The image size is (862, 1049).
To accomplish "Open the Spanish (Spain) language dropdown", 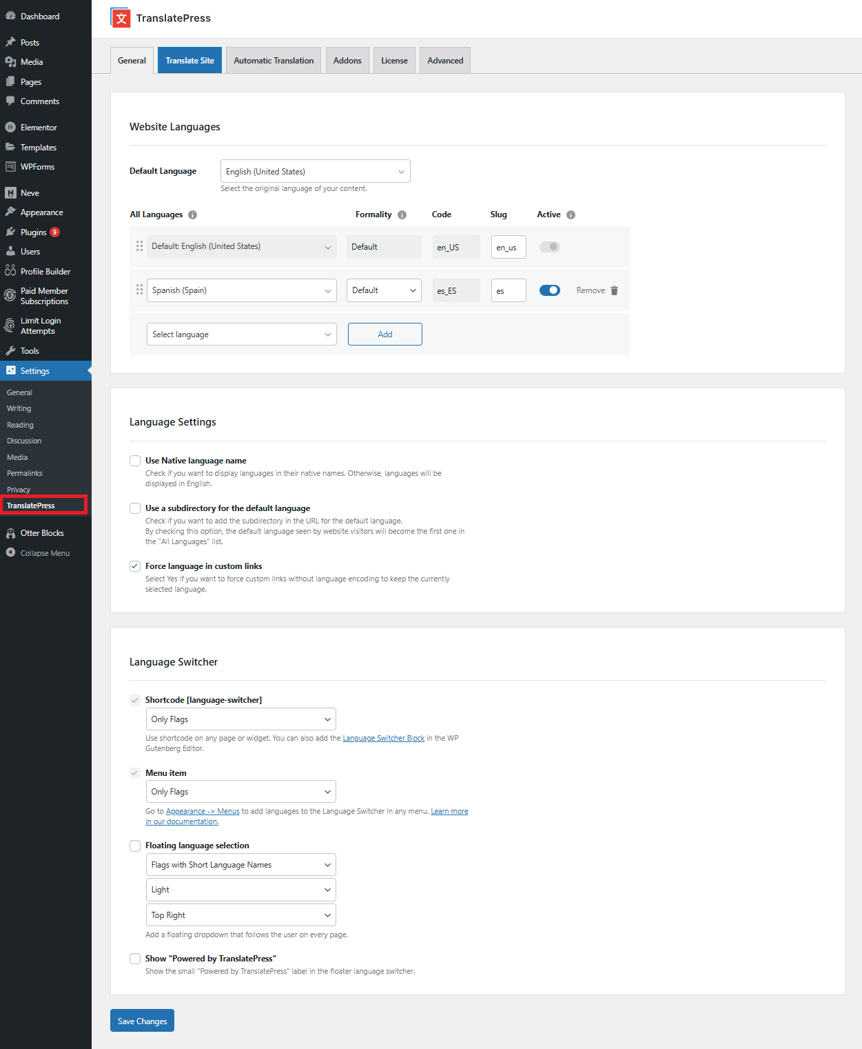I will coord(242,290).
